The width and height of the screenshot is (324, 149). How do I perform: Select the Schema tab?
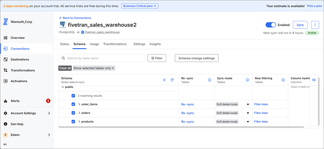point(79,44)
